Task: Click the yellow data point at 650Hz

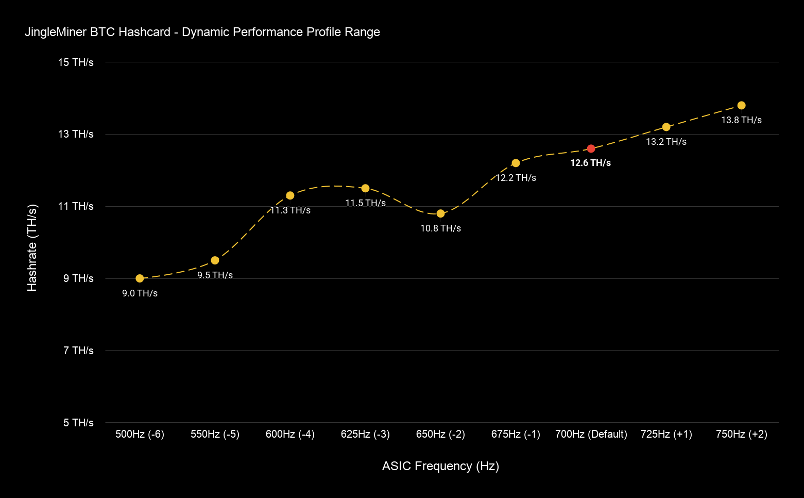Action: pyautogui.click(x=440, y=213)
